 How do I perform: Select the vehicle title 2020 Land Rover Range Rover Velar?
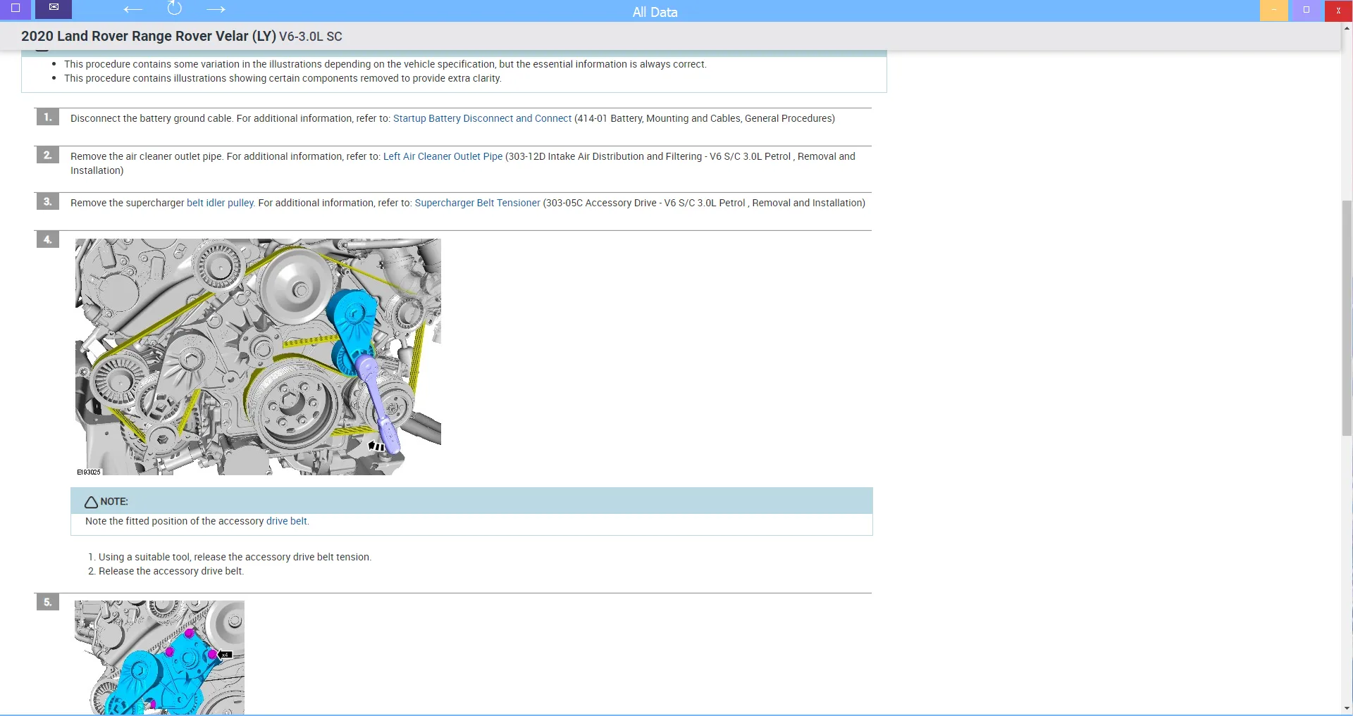148,36
